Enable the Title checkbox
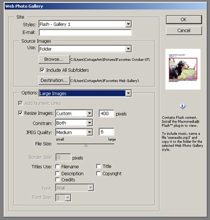Viewport: 210px width, 220px height. 99,166
